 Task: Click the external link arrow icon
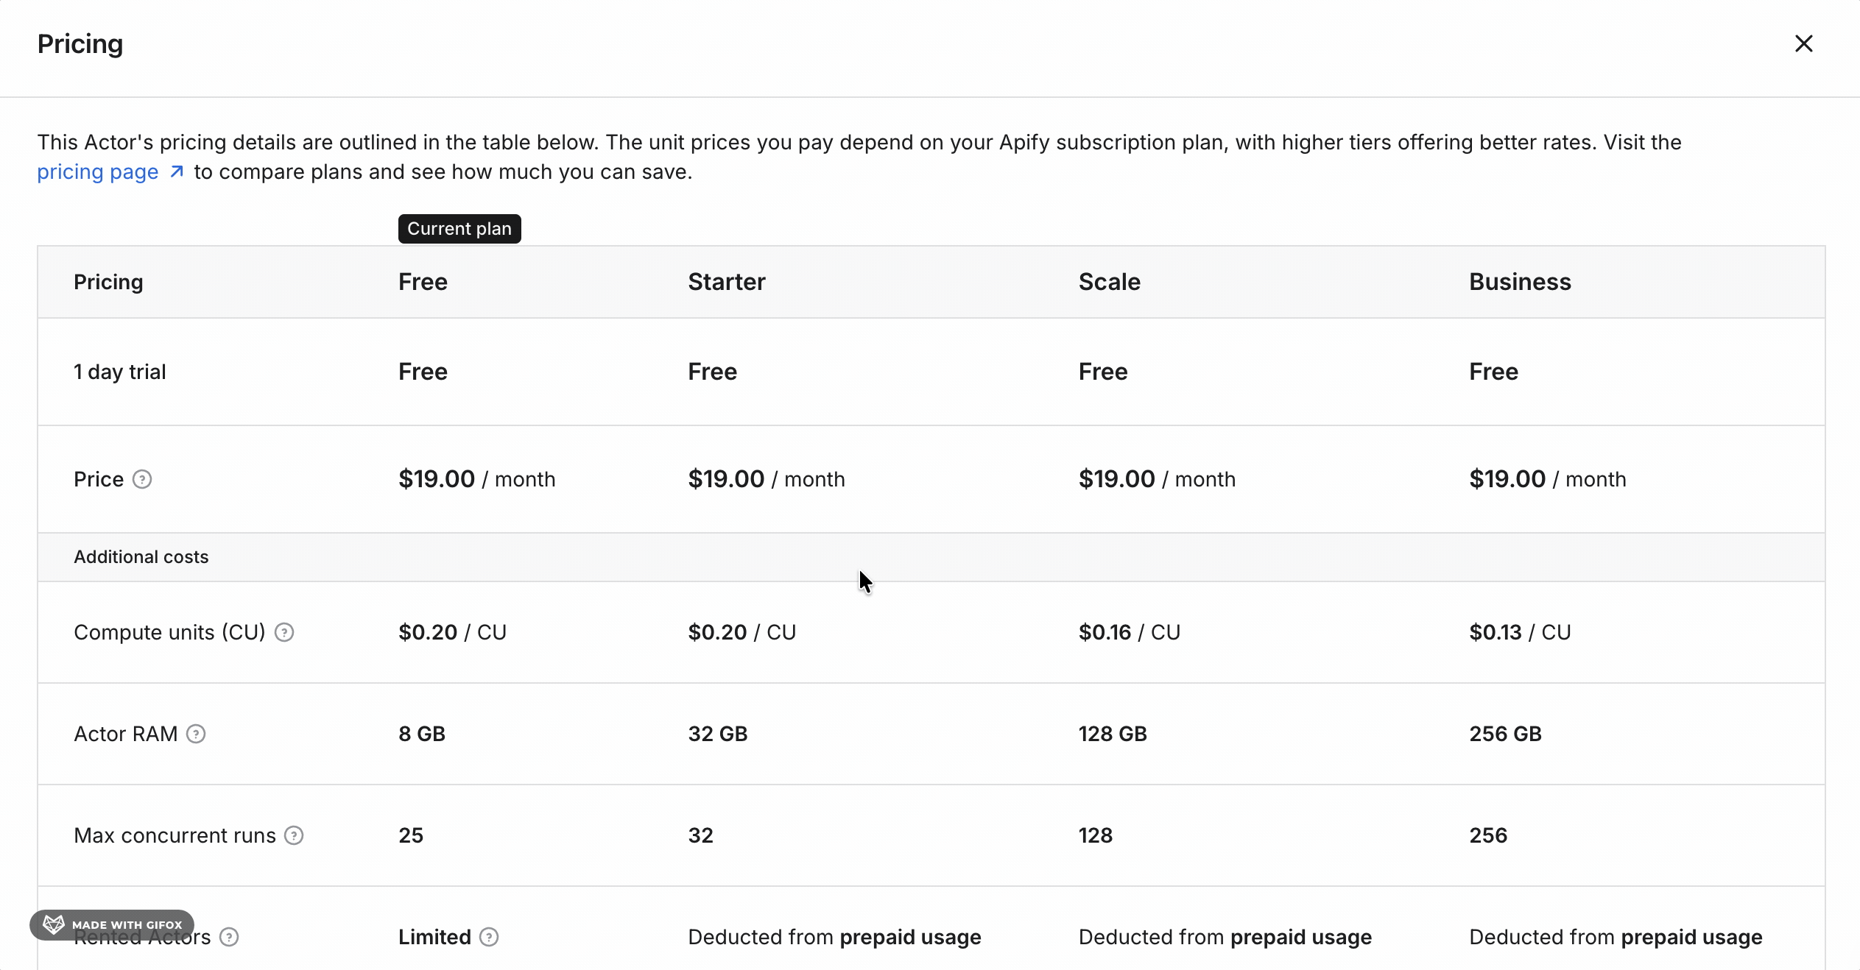coord(177,171)
